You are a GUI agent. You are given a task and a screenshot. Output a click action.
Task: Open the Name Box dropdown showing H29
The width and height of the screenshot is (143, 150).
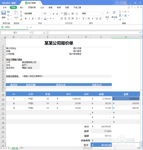(30, 33)
